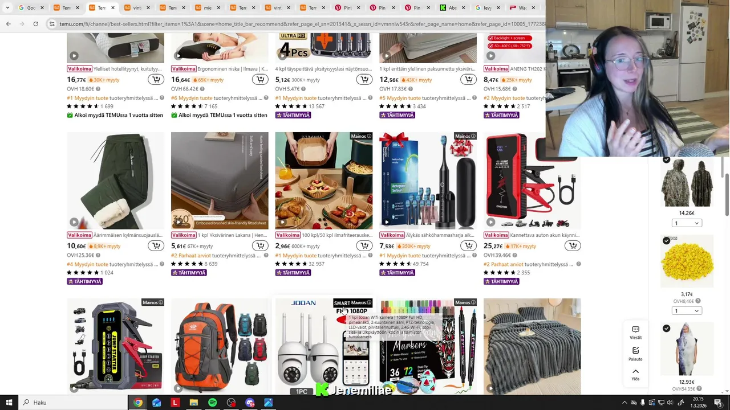
Task: Uncheck the fish costume cart item
Action: pos(666,329)
